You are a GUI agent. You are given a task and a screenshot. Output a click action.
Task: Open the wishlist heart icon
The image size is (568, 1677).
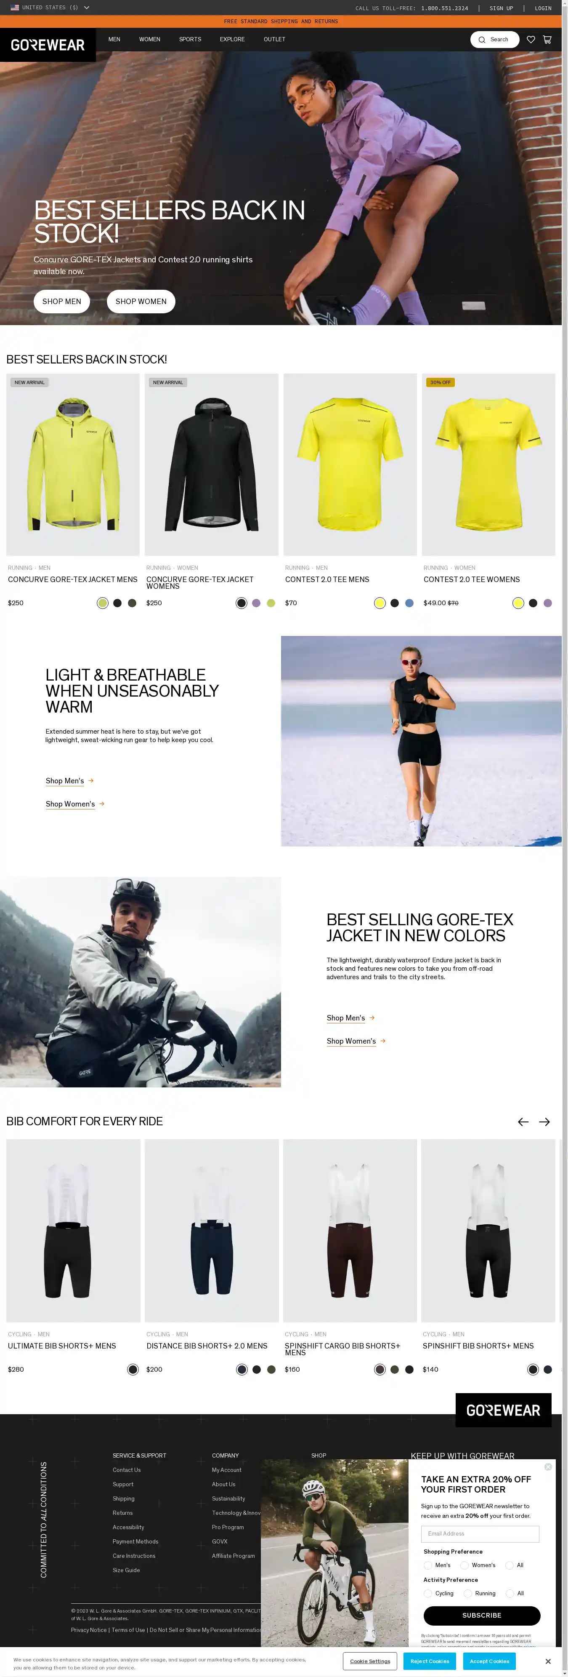[531, 40]
